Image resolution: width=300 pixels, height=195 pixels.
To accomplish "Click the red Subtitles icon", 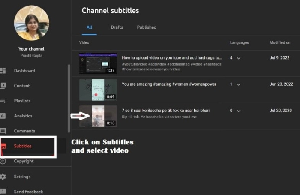I will coord(3,146).
